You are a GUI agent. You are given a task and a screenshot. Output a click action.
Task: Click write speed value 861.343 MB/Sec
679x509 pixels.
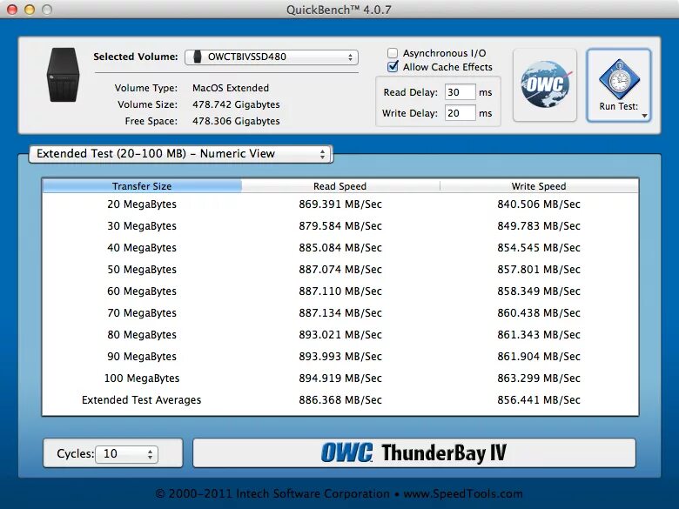[x=539, y=335]
